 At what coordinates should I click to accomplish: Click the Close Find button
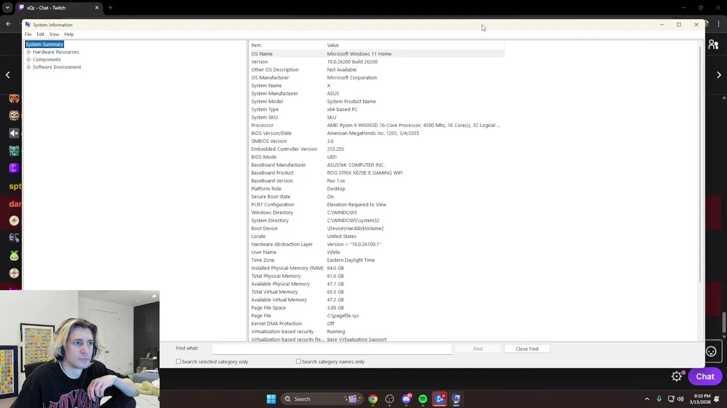coord(527,348)
